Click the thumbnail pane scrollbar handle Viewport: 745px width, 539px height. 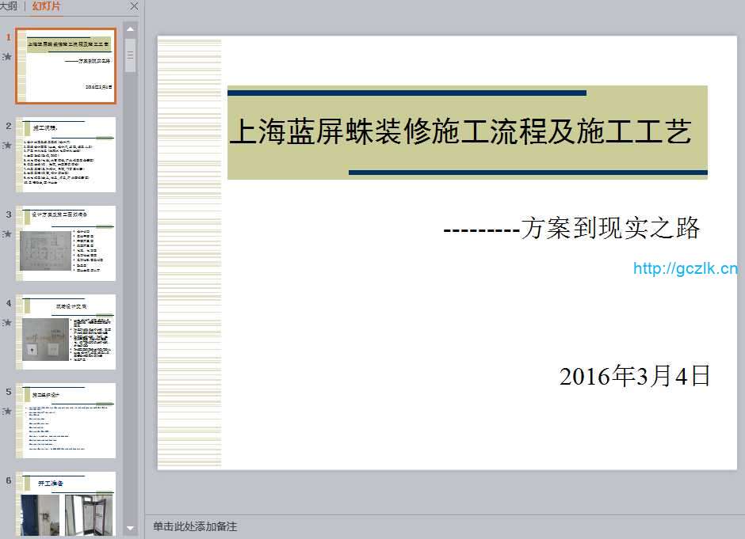[130, 55]
